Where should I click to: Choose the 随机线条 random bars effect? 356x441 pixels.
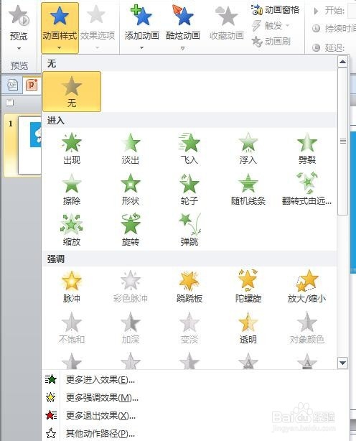tap(248, 190)
